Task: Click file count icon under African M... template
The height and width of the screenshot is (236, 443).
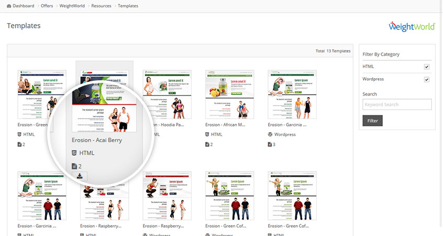Action: 207,144
